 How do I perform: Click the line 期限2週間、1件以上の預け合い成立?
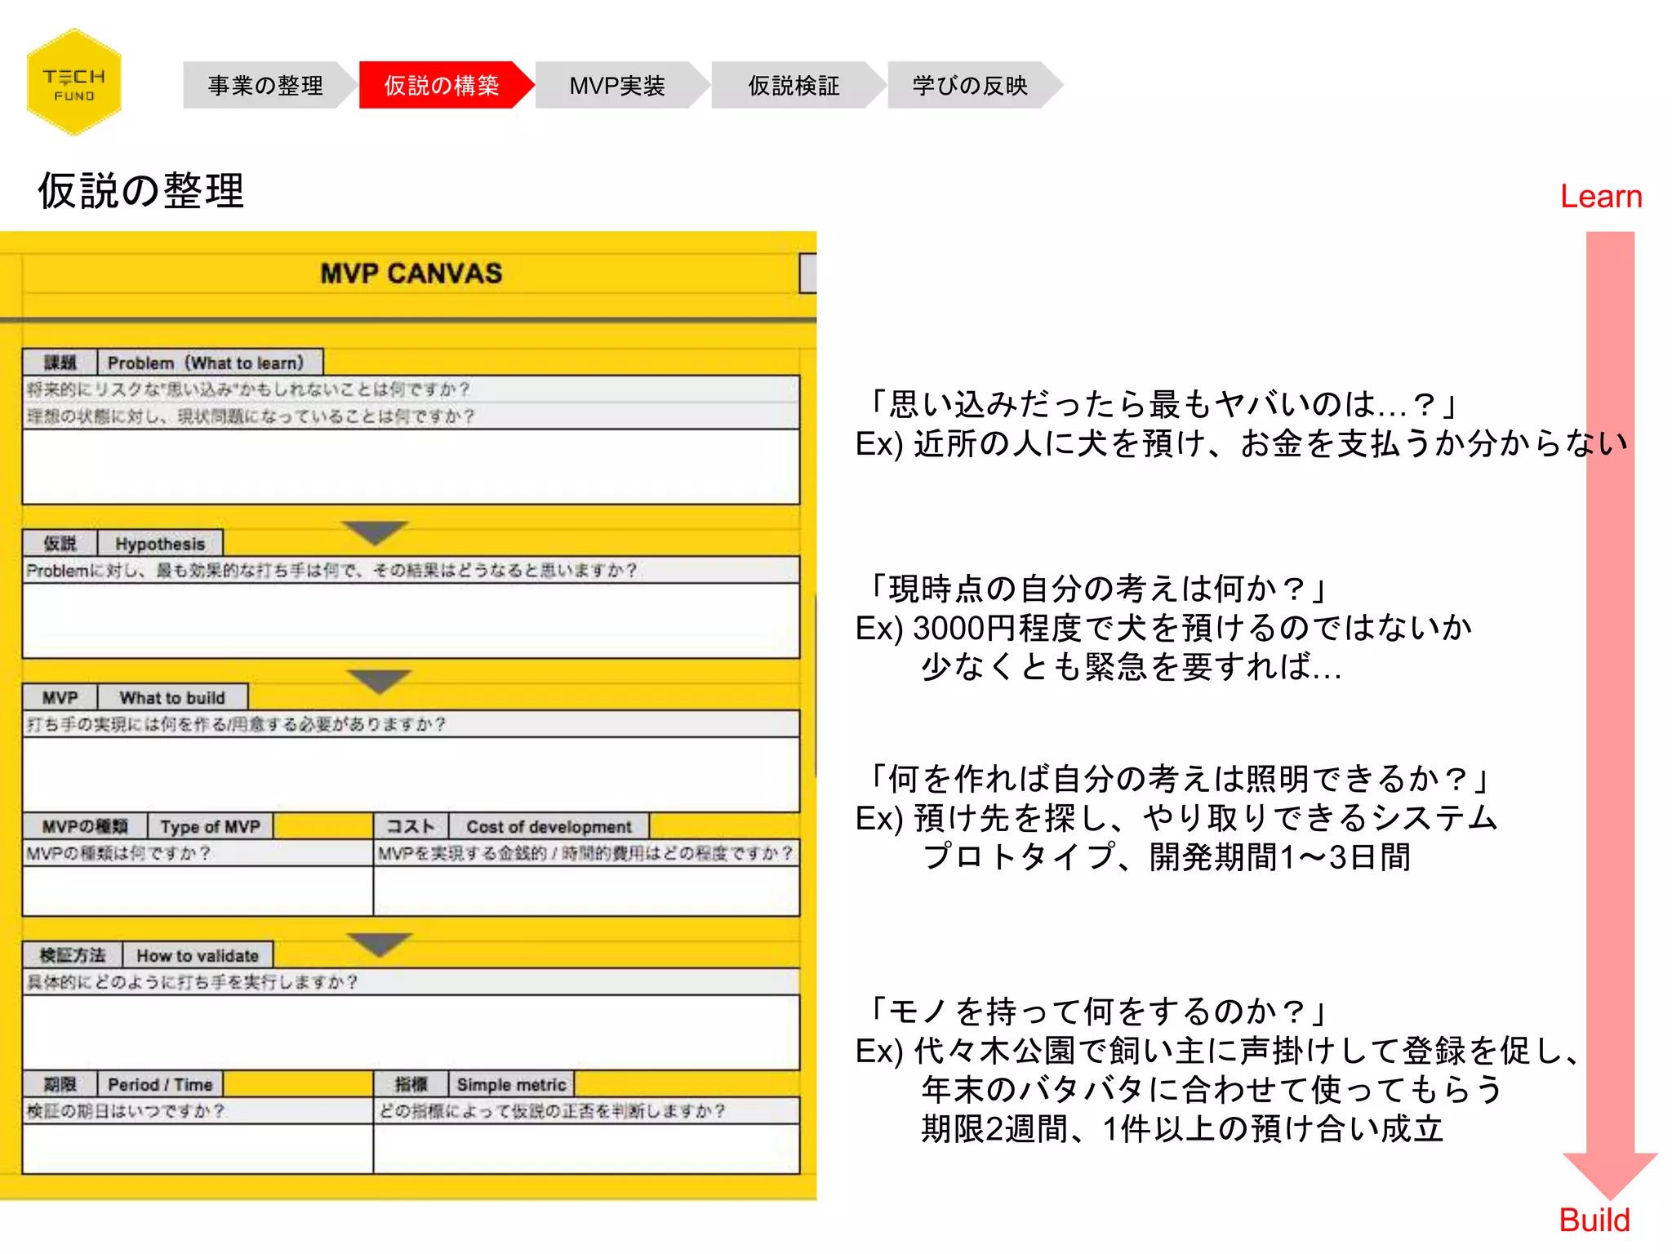[x=1183, y=1129]
